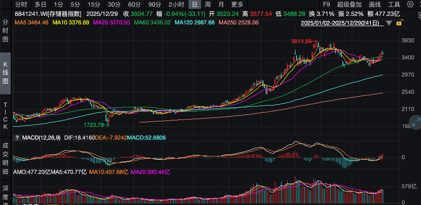Viewport: 421px width, 205px height.
Task: Select the 日 daily period tab
Action: [x=195, y=4]
